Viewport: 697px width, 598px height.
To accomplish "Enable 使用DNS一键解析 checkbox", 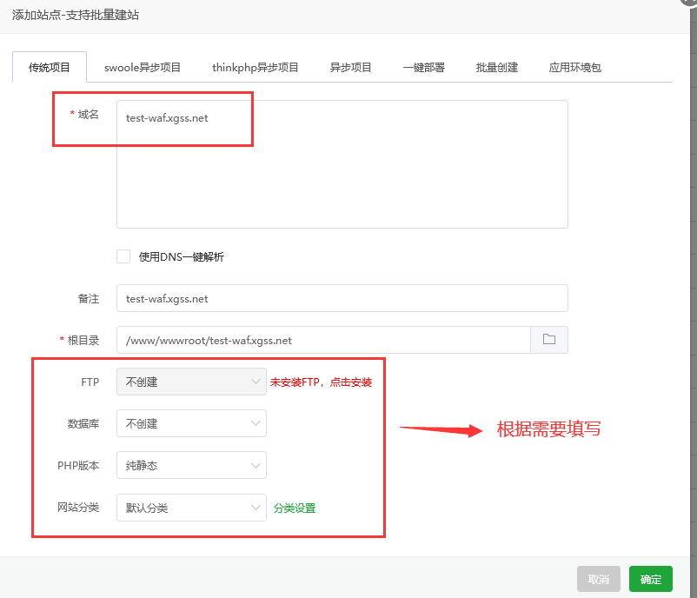I will [123, 256].
